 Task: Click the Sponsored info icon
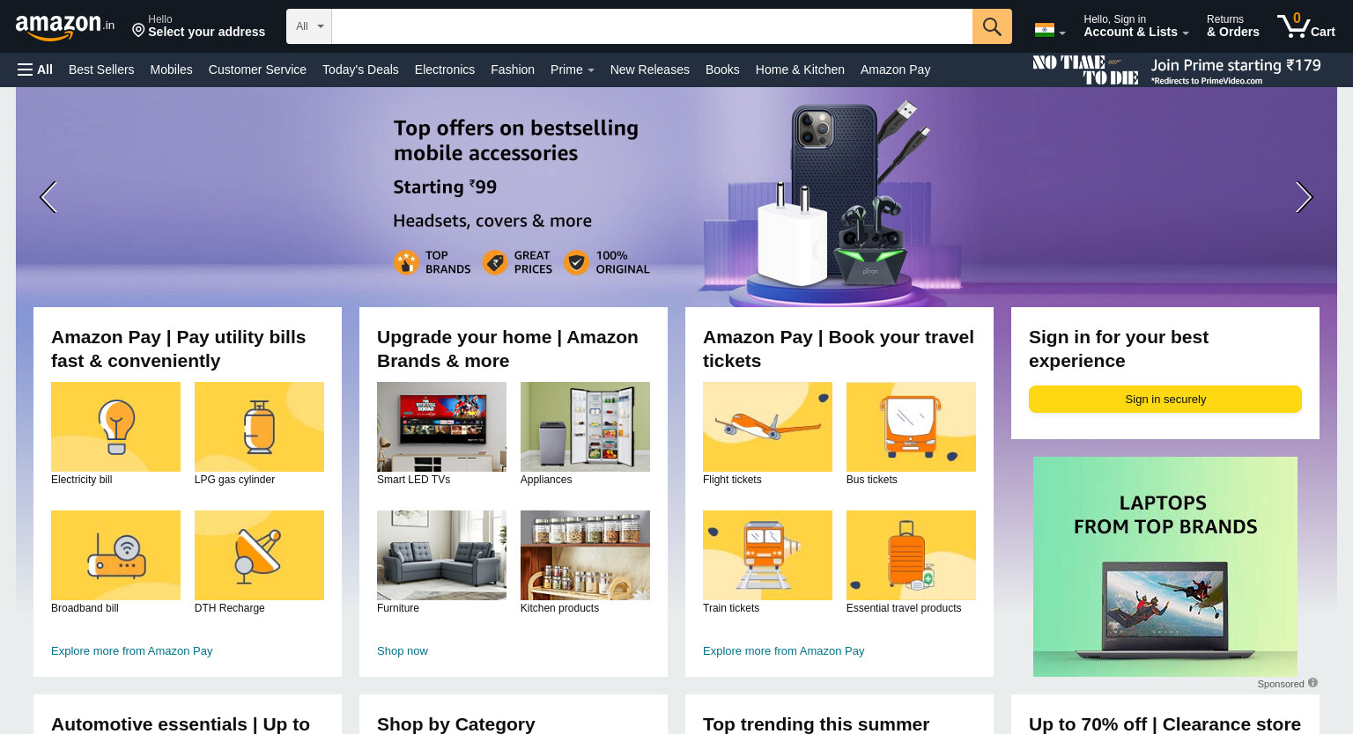(1312, 683)
